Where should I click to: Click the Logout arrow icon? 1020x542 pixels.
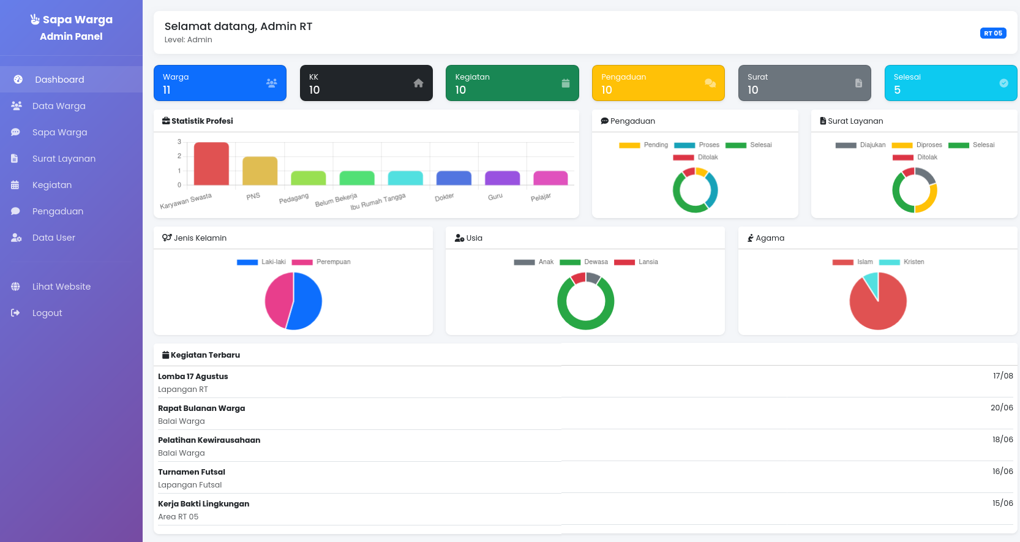click(15, 313)
